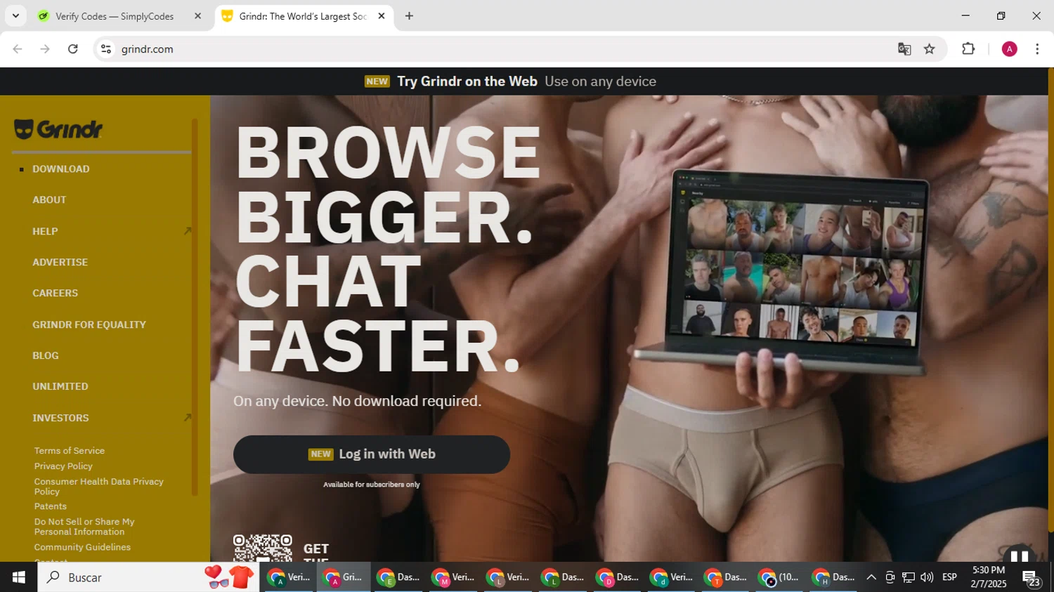The height and width of the screenshot is (592, 1054).
Task: Open the Chrome extensions menu
Action: tap(968, 49)
